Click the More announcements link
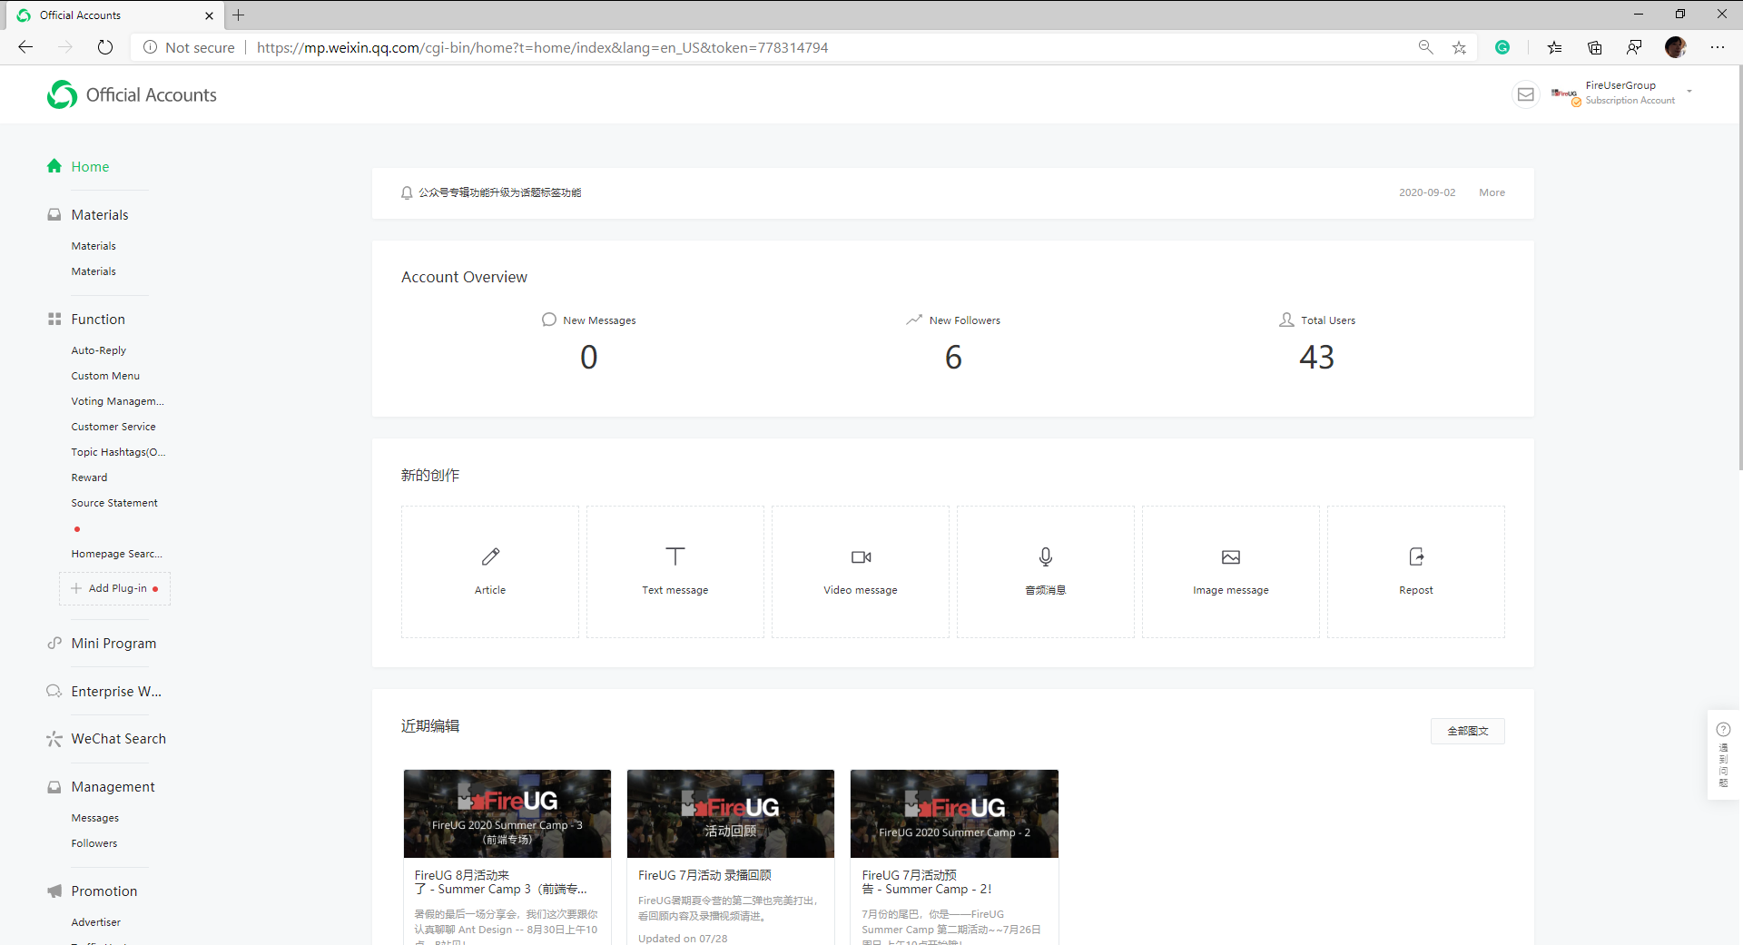Screen dimensions: 1743x945 (x=1492, y=192)
